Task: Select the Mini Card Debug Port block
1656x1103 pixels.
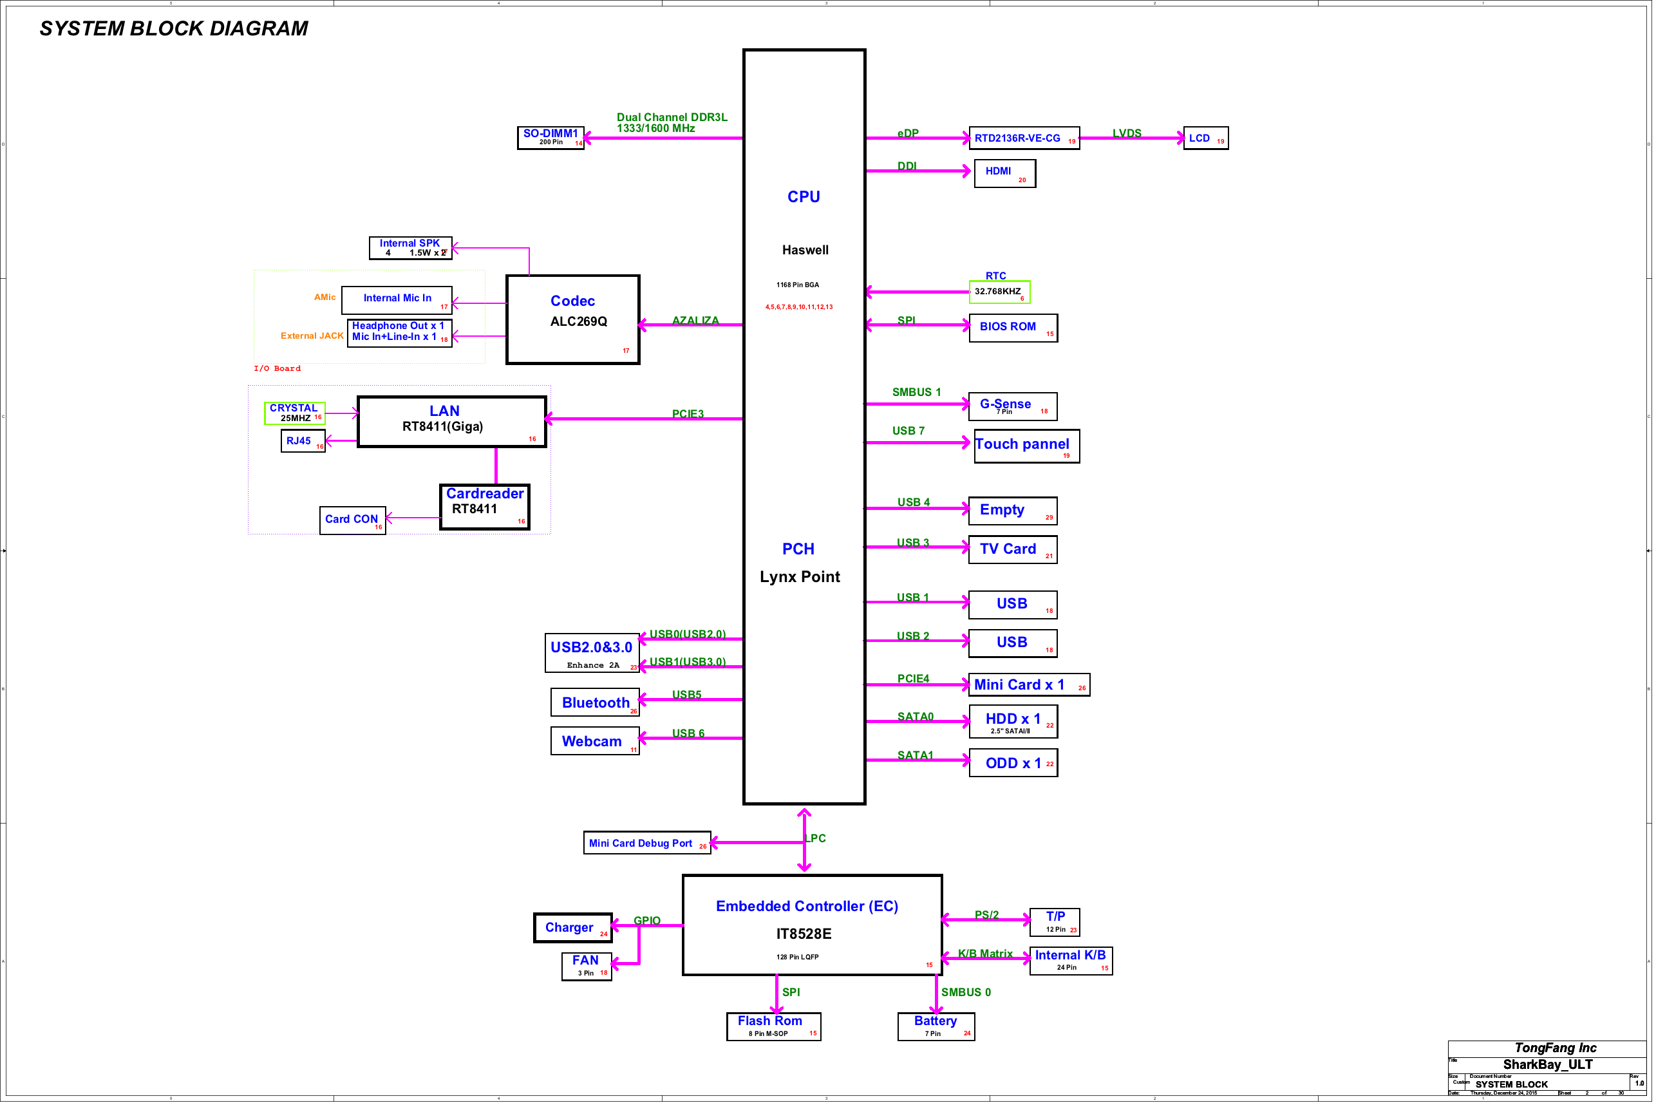Action: 646,843
